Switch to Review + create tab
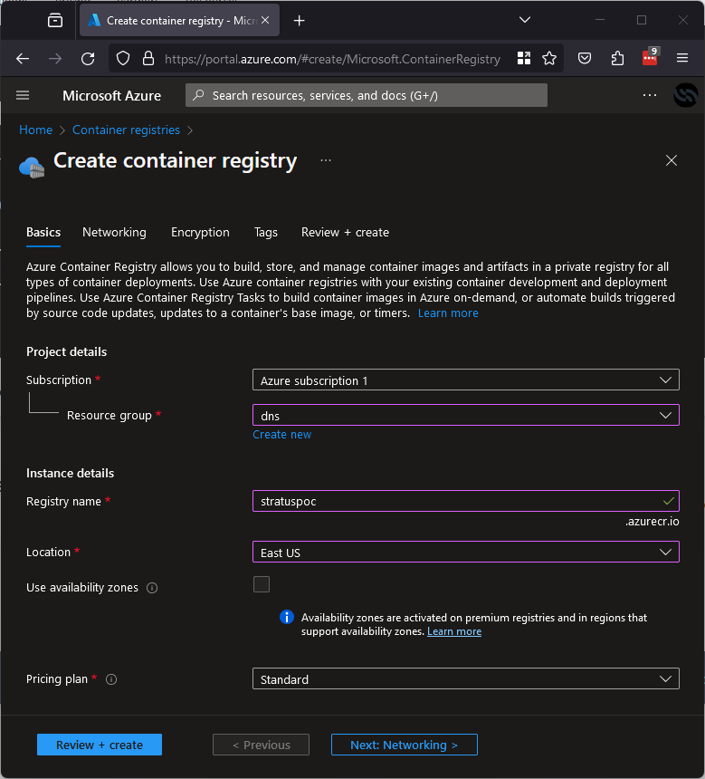The image size is (705, 779). pyautogui.click(x=345, y=233)
